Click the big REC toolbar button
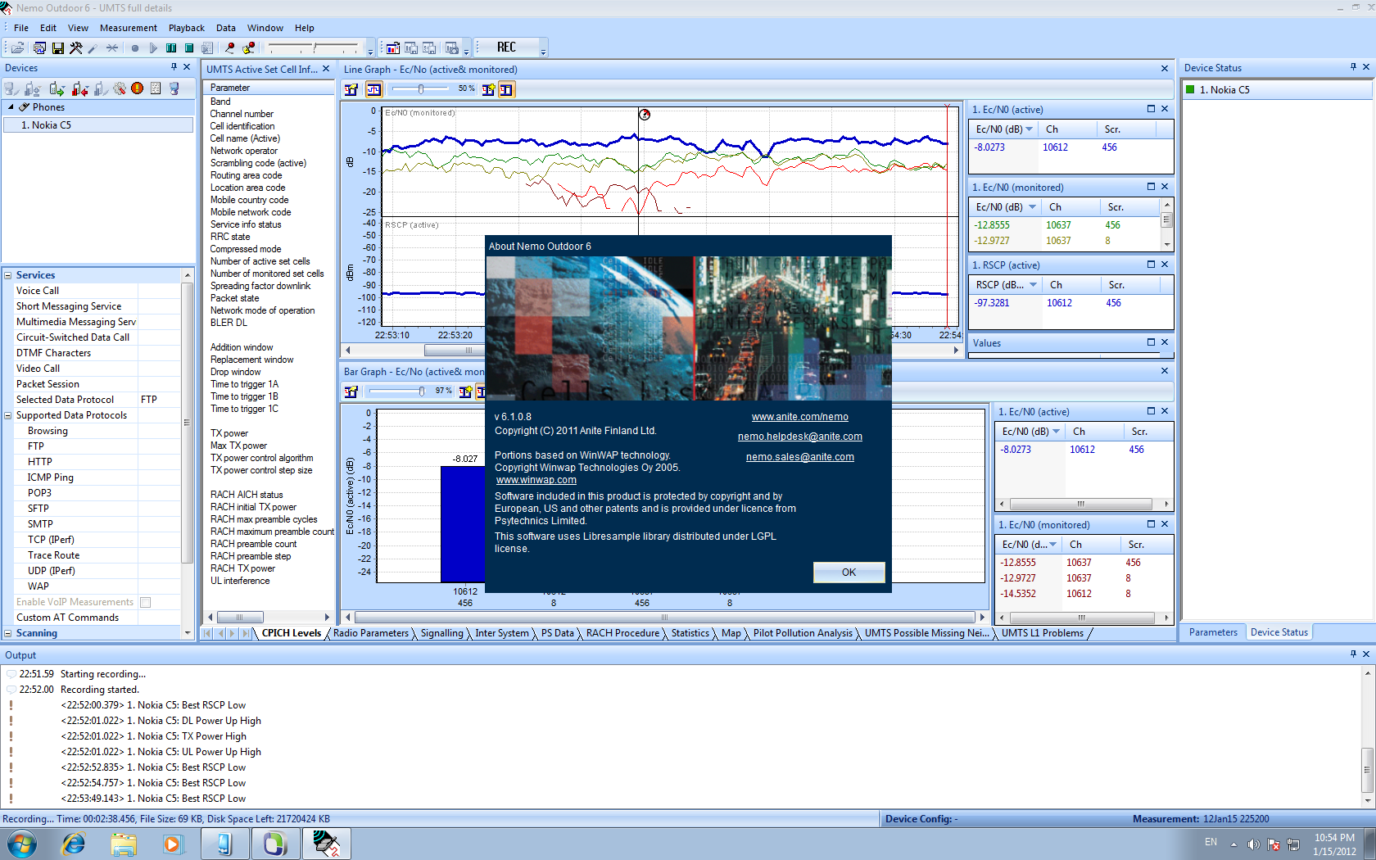The image size is (1376, 860). click(x=506, y=48)
